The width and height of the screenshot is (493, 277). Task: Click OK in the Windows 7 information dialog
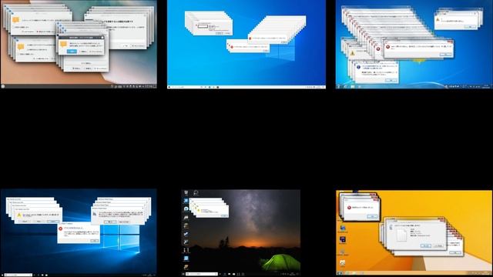(x=391, y=80)
